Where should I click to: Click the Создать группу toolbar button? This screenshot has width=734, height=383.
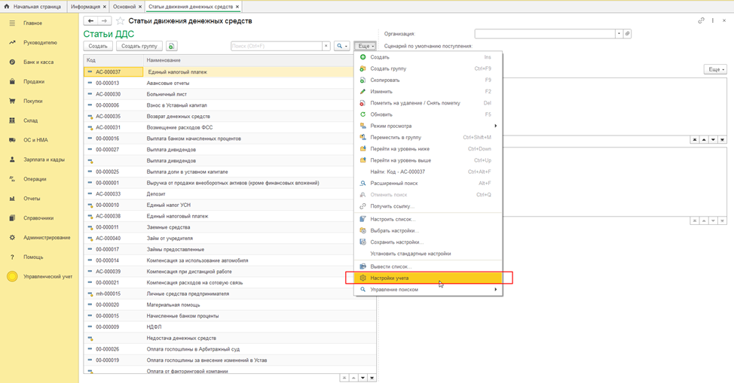(139, 47)
